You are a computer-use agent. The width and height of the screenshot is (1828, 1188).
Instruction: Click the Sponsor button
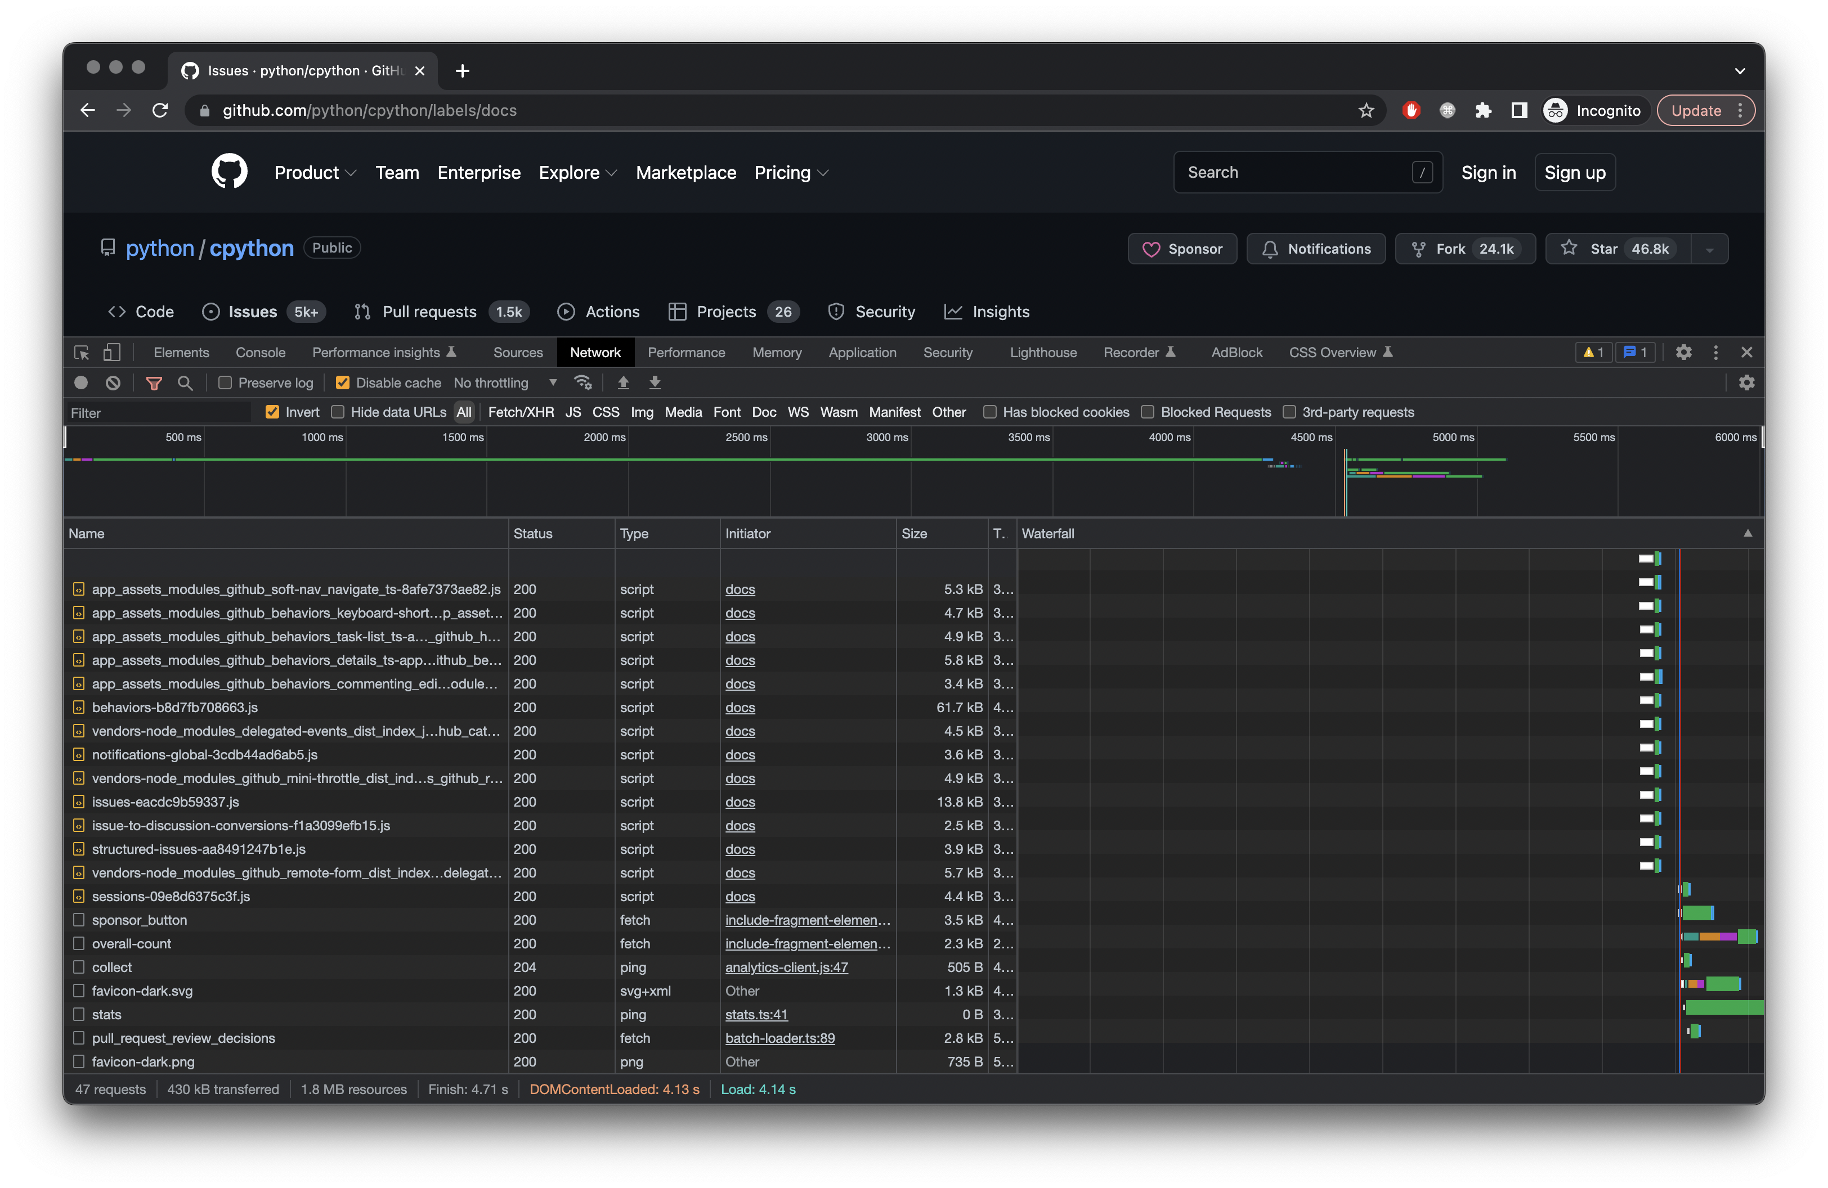tap(1182, 249)
